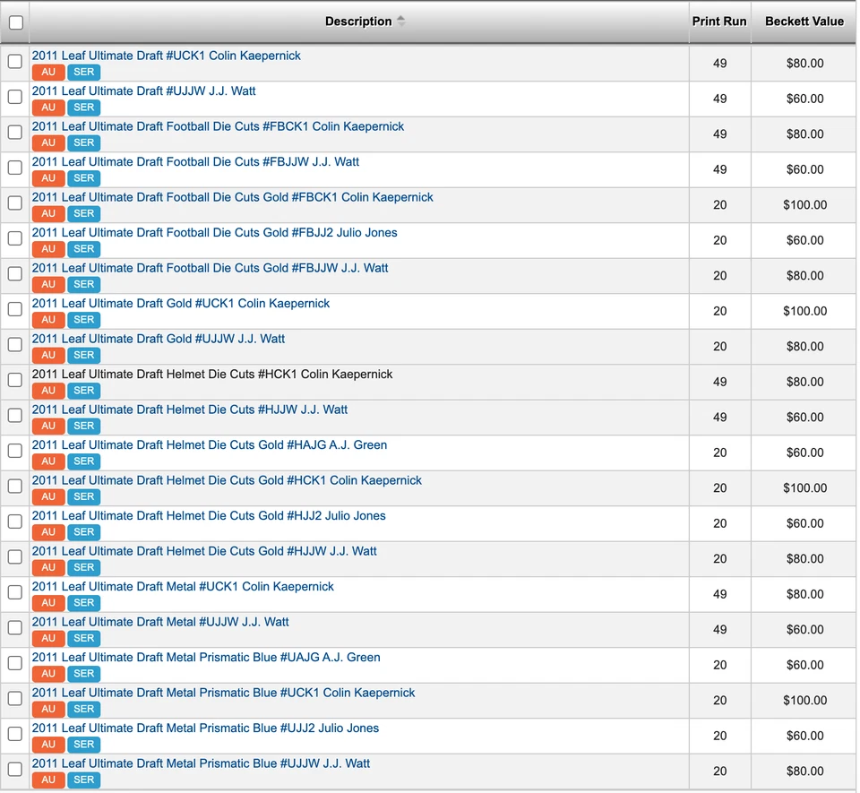The height and width of the screenshot is (793, 860).
Task: Sort by the Description column arrow
Action: pos(401,21)
